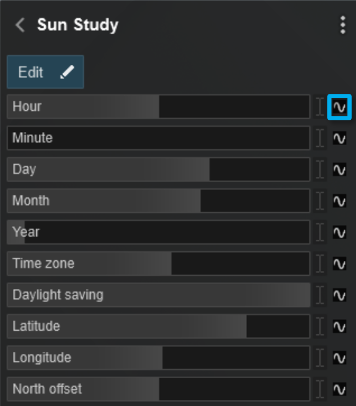Toggle the Latitude animation curve icon

(x=339, y=326)
